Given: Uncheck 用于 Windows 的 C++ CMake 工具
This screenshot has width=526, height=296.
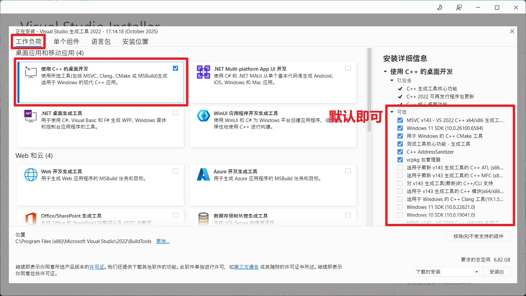Looking at the screenshot, I should tap(400, 136).
